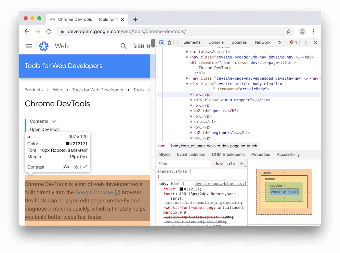Bookmark this page with the star icon
The image size is (340, 253).
tap(289, 31)
